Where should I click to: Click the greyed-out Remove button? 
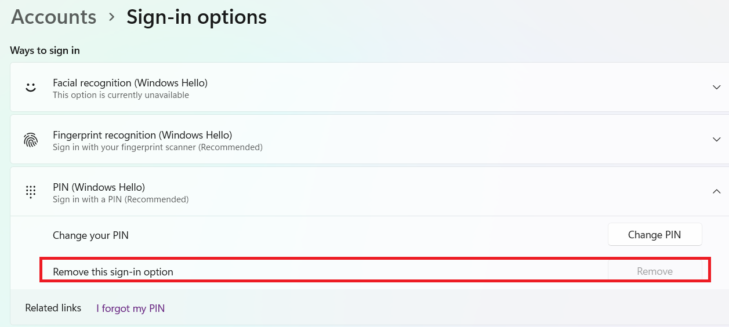655,271
